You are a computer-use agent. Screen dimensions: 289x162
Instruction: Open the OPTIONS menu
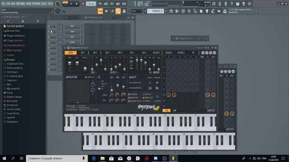tap(36, 4)
